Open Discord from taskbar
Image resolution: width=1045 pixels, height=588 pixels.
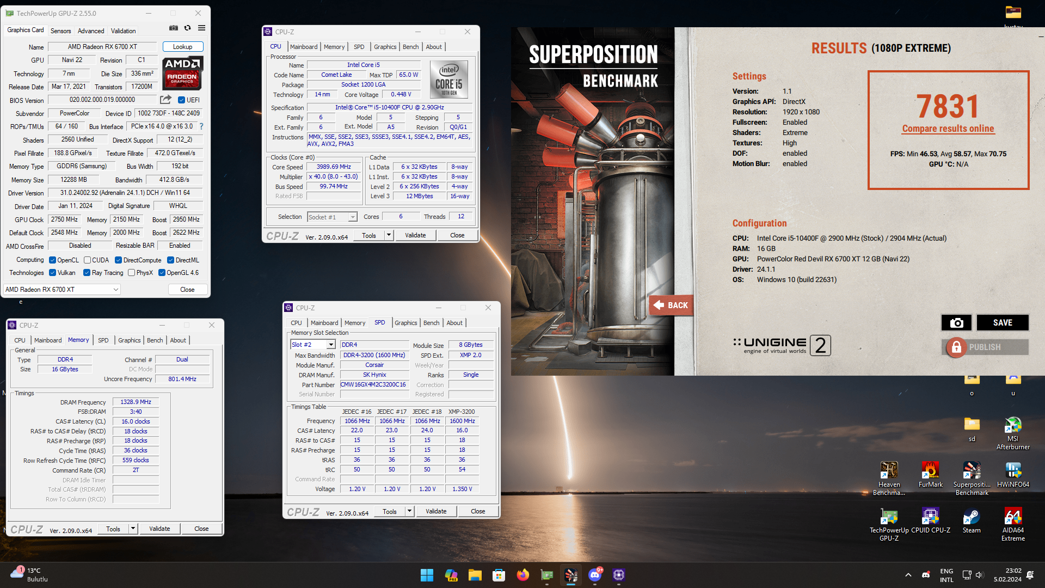(595, 575)
